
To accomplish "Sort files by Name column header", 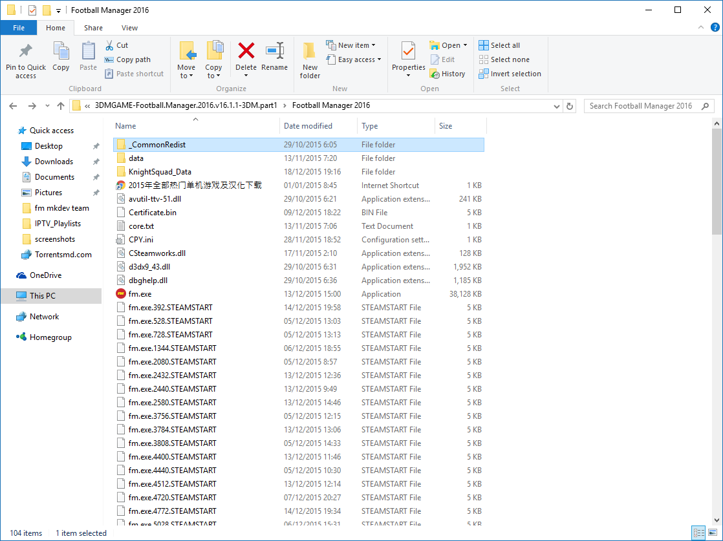I will [x=196, y=126].
